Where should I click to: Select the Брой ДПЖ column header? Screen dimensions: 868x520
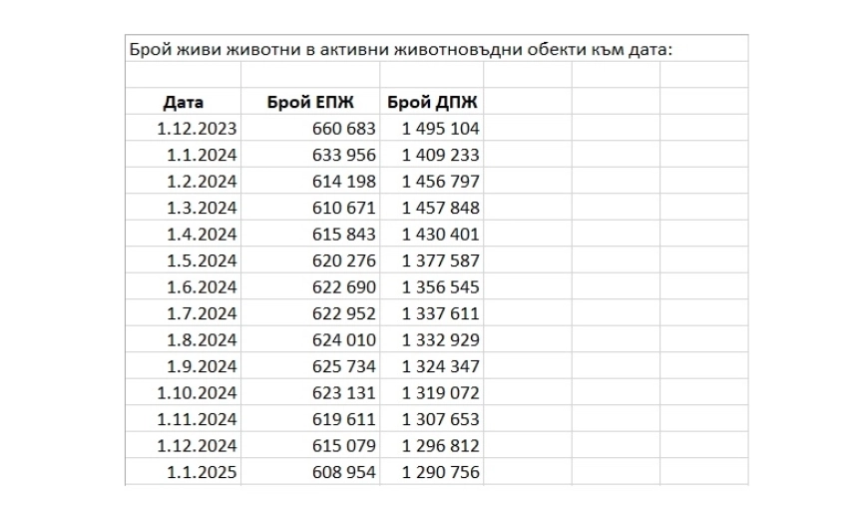[433, 102]
